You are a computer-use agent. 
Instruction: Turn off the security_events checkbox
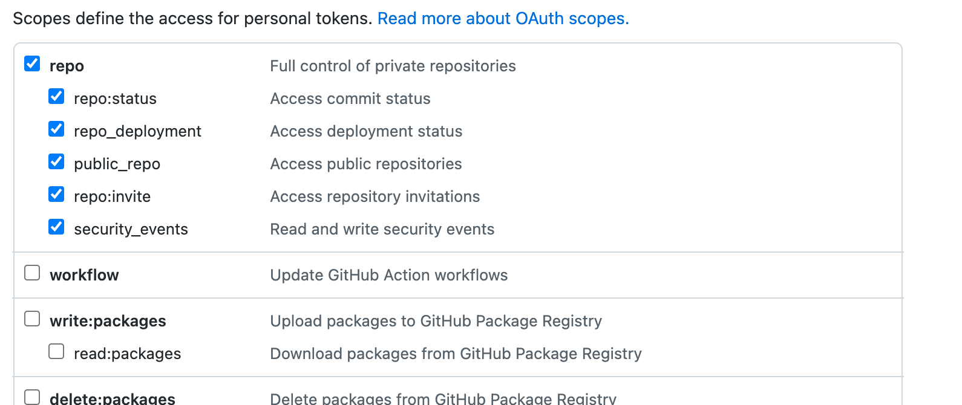click(56, 227)
